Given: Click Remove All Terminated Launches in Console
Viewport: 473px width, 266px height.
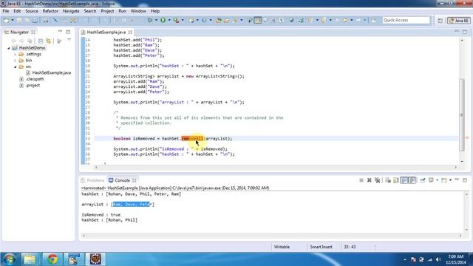Looking at the screenshot, I should (377, 180).
